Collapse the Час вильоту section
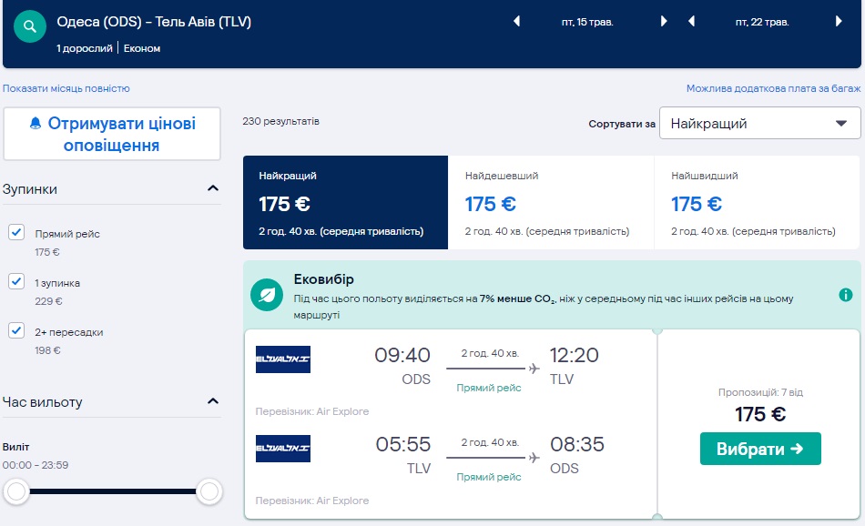Image resolution: width=865 pixels, height=526 pixels. tap(213, 401)
